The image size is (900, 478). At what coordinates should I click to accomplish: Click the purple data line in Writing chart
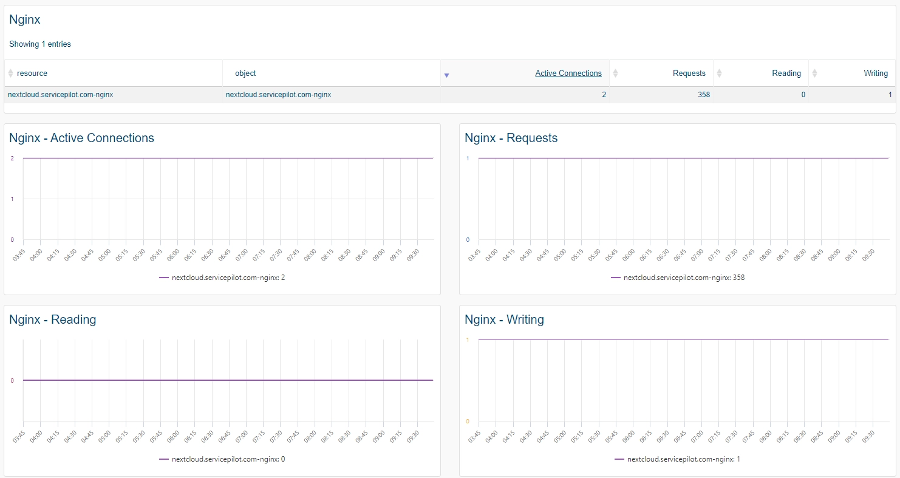(683, 340)
